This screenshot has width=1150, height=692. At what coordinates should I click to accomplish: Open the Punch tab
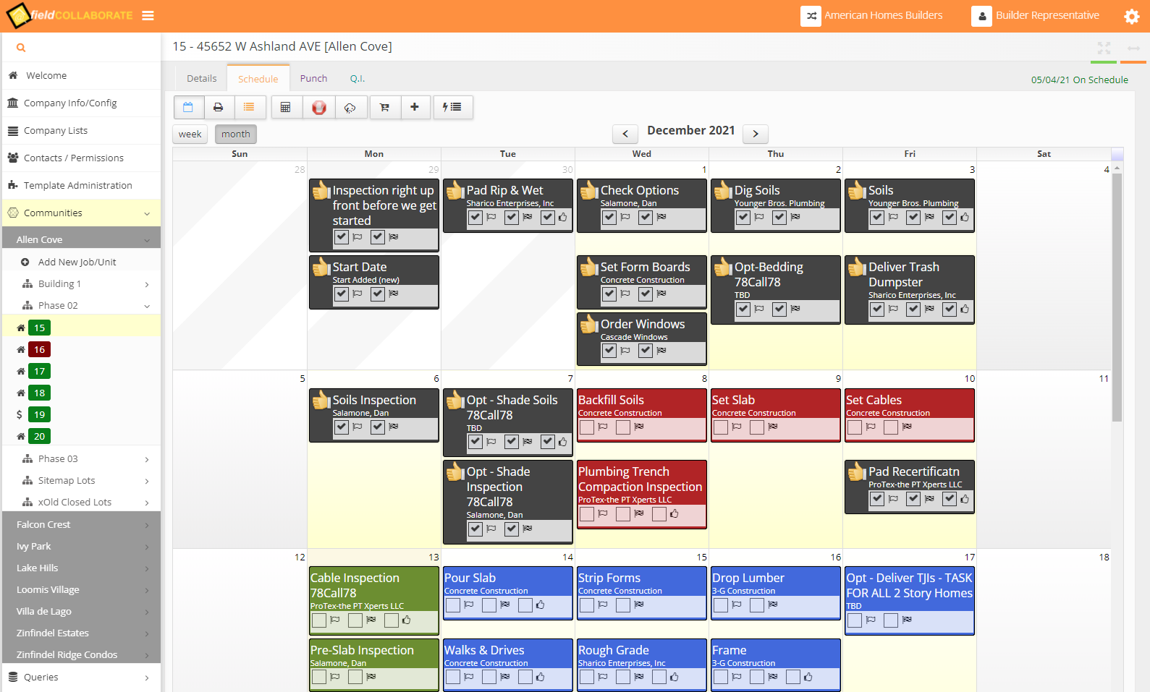click(x=314, y=79)
